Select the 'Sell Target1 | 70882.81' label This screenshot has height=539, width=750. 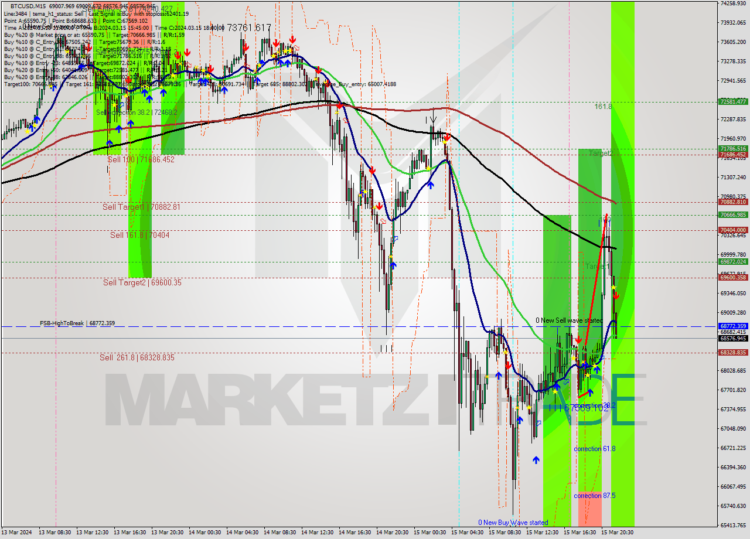point(141,207)
